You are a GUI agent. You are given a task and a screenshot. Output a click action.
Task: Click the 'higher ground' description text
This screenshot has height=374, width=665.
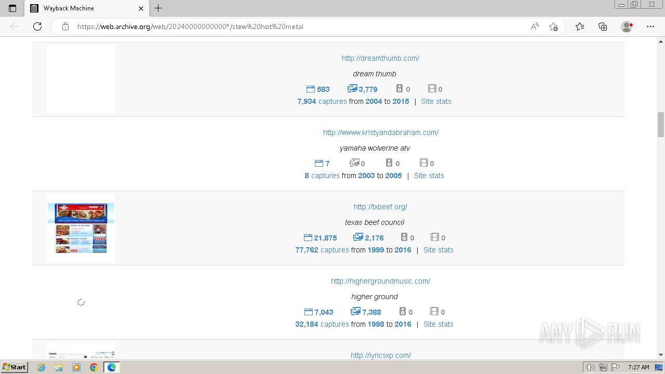click(375, 297)
